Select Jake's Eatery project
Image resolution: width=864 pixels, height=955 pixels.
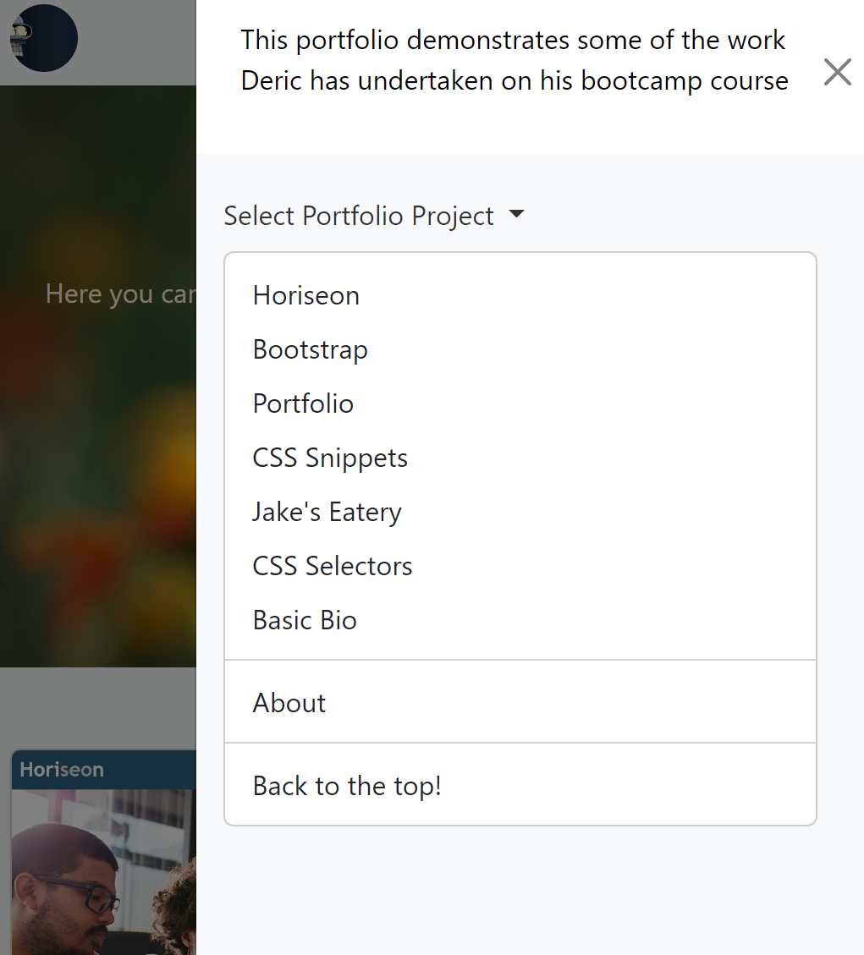click(x=327, y=512)
